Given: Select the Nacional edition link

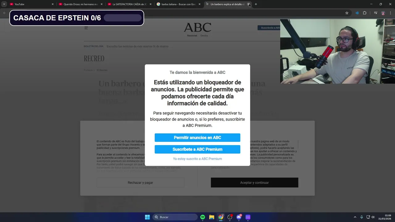Looking at the screenshot, I should 192,35.
